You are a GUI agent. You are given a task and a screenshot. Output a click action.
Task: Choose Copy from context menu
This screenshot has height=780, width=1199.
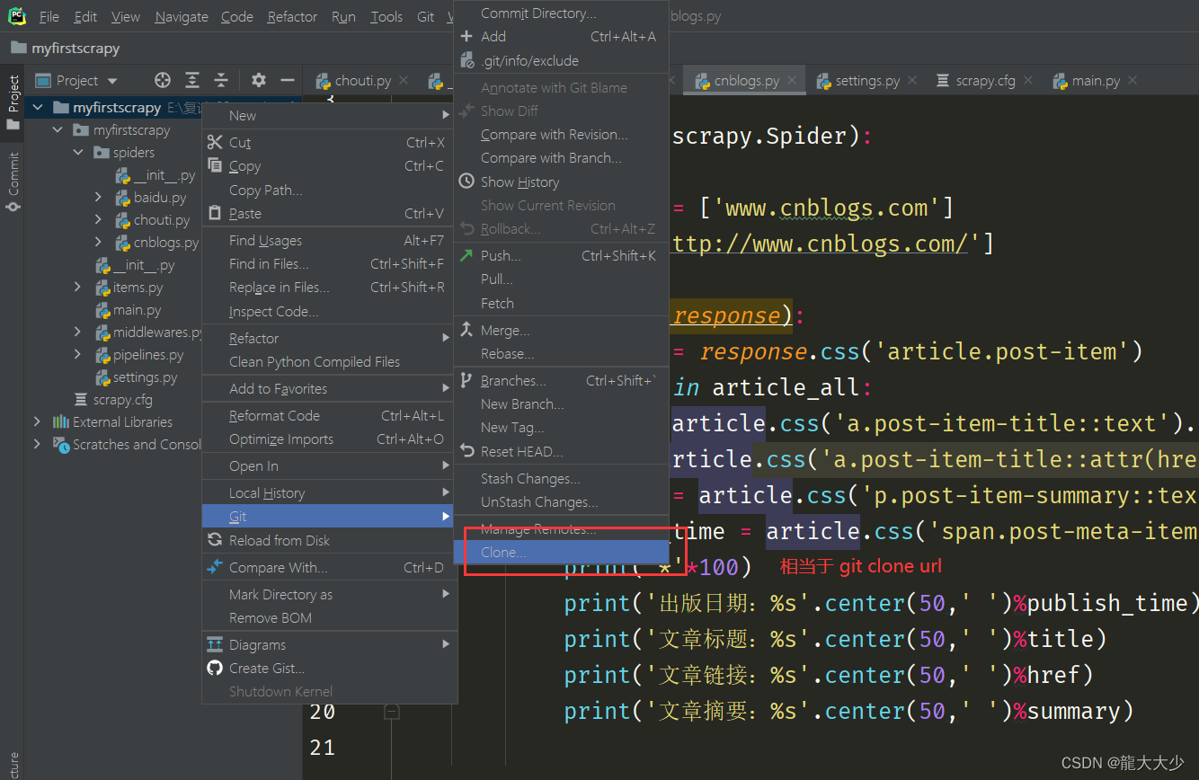[x=329, y=166]
